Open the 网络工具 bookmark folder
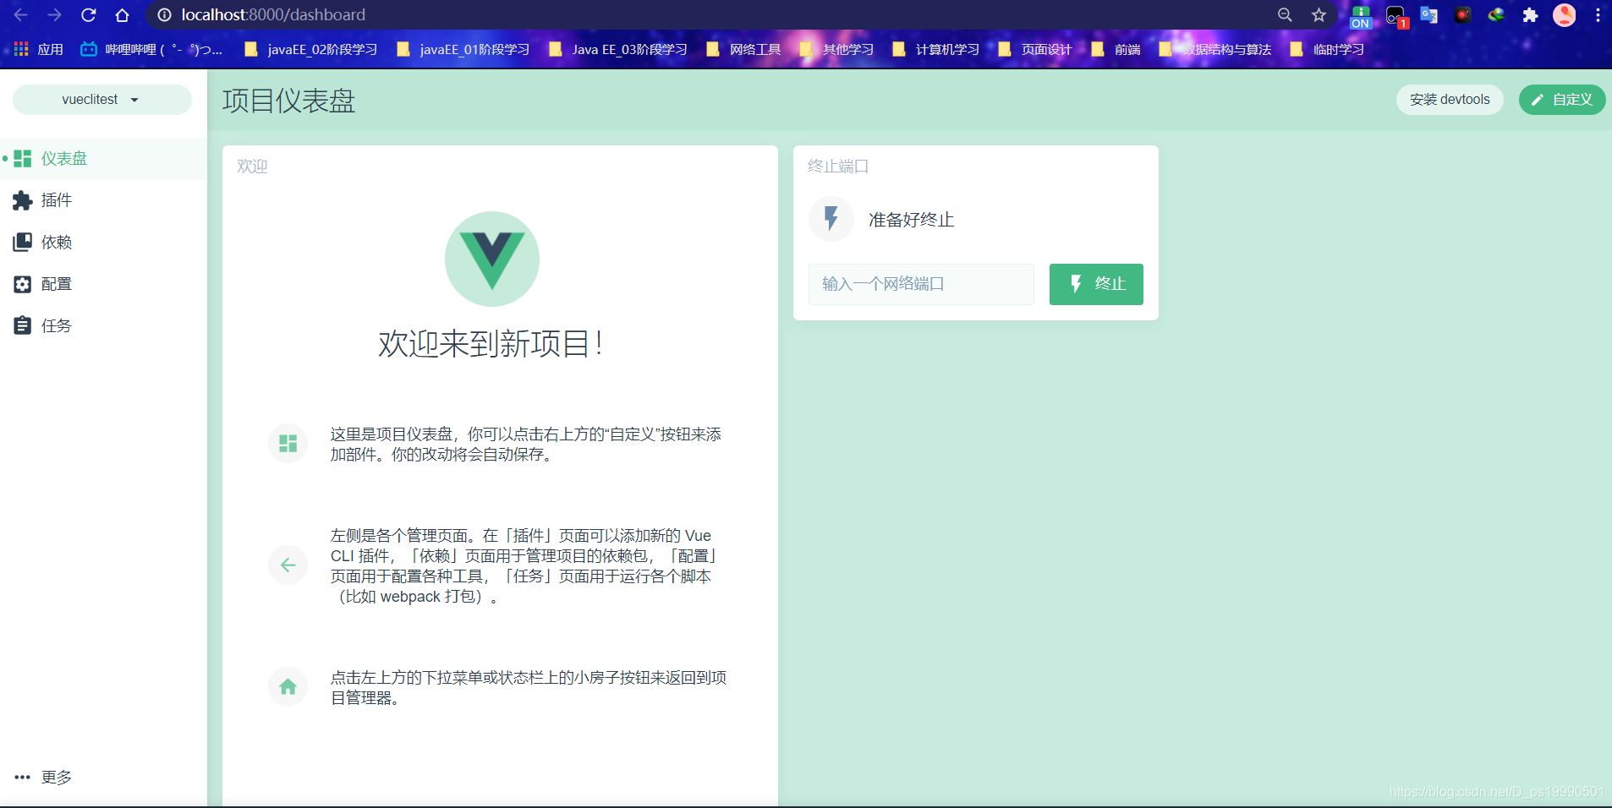 coord(744,50)
